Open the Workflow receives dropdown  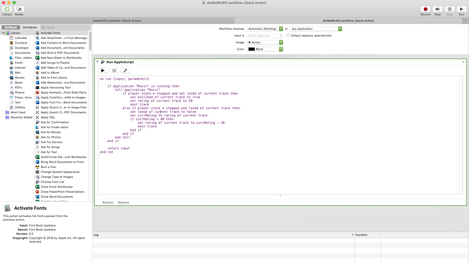265,29
